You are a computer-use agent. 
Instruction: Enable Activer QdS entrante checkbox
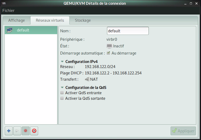(x=62, y=93)
